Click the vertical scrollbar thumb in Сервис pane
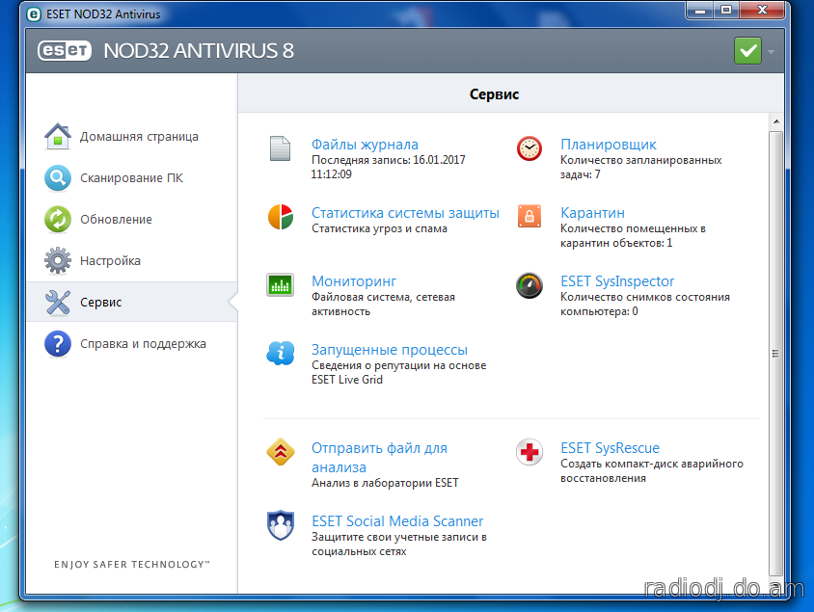Image resolution: width=814 pixels, height=612 pixels. click(775, 354)
